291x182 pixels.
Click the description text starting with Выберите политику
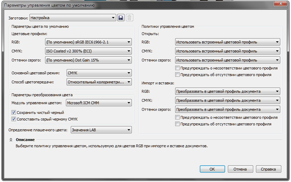112,146
